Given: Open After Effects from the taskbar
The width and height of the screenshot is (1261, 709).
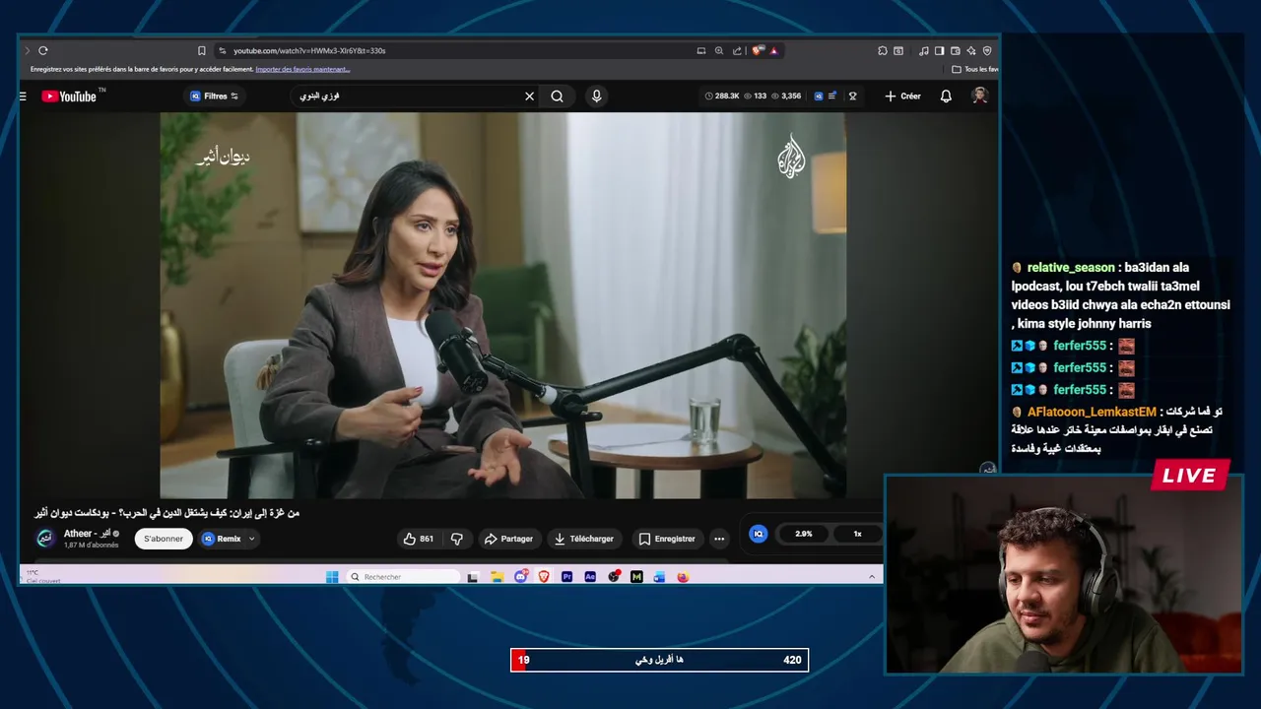Looking at the screenshot, I should (x=590, y=577).
